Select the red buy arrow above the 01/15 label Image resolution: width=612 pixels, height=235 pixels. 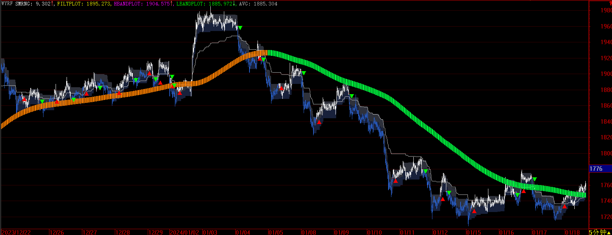(x=474, y=211)
